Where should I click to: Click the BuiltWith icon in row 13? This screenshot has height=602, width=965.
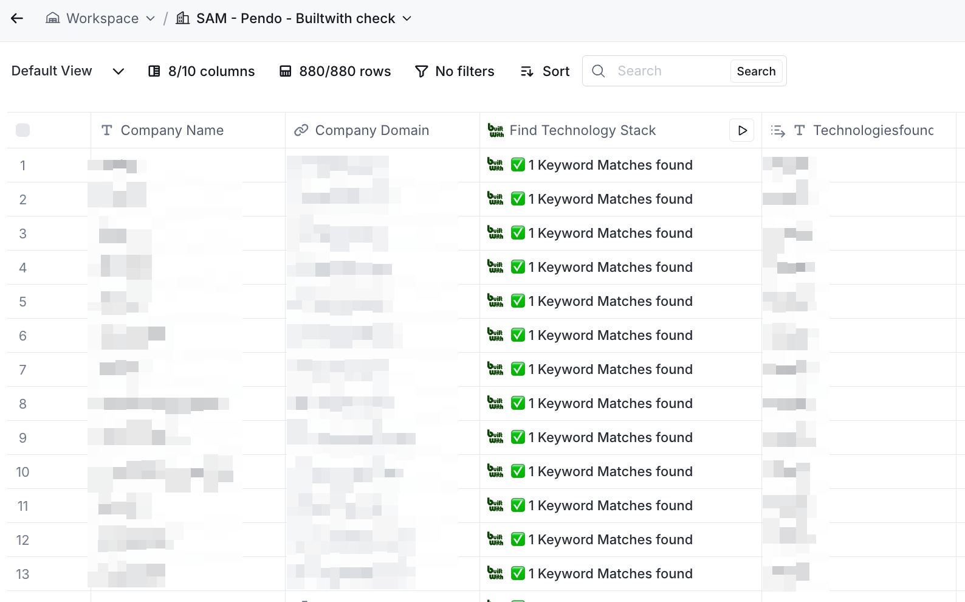point(496,573)
